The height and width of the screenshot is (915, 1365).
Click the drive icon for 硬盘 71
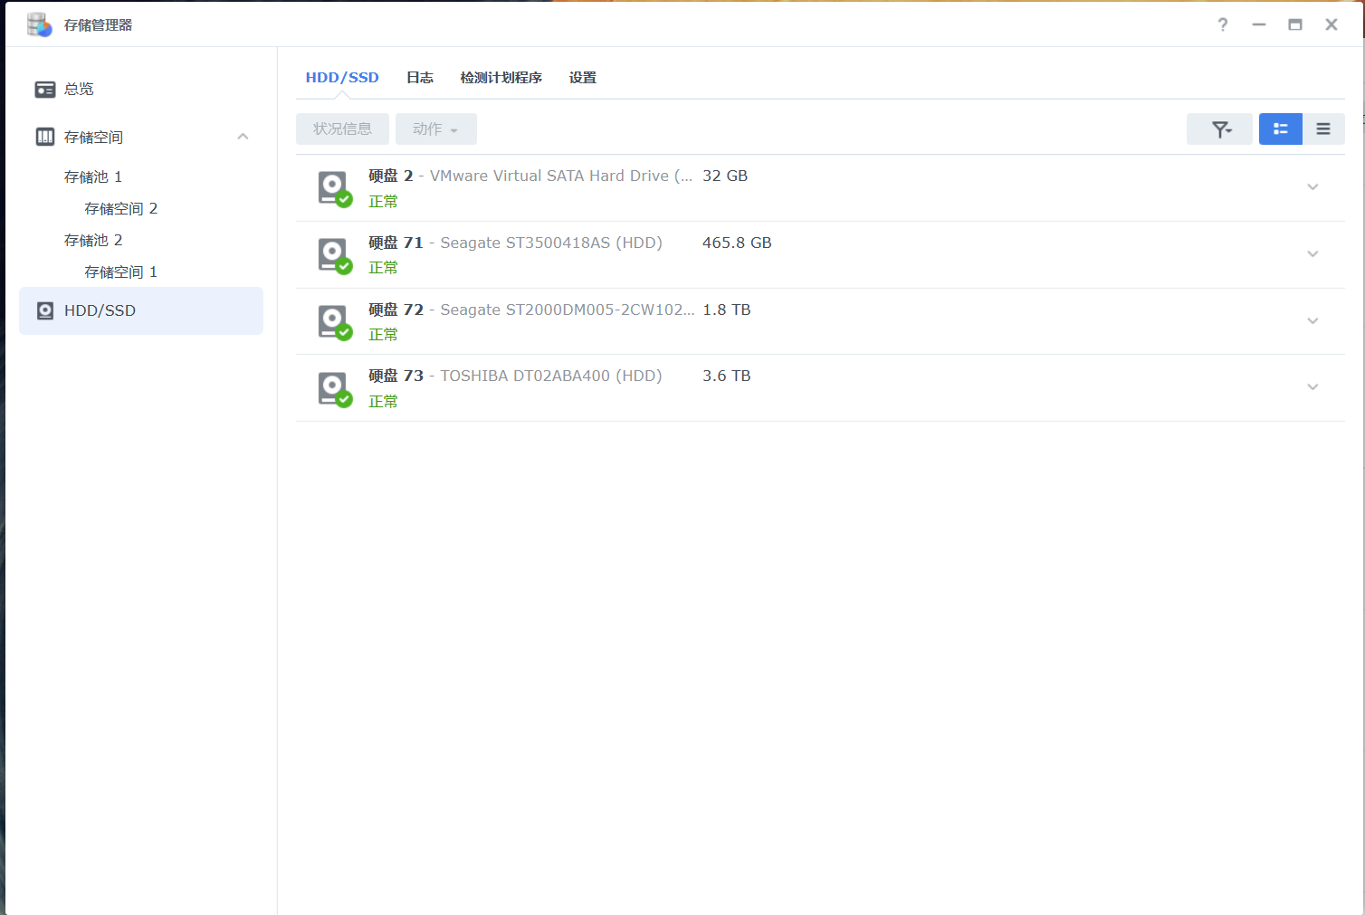click(334, 255)
